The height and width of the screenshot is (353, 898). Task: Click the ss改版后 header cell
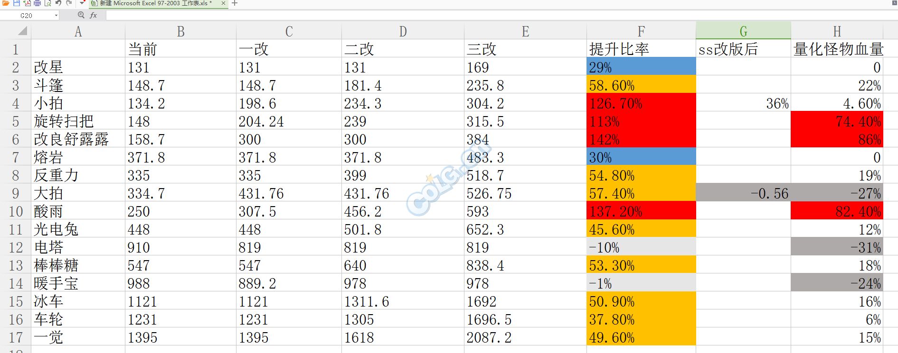pyautogui.click(x=743, y=49)
